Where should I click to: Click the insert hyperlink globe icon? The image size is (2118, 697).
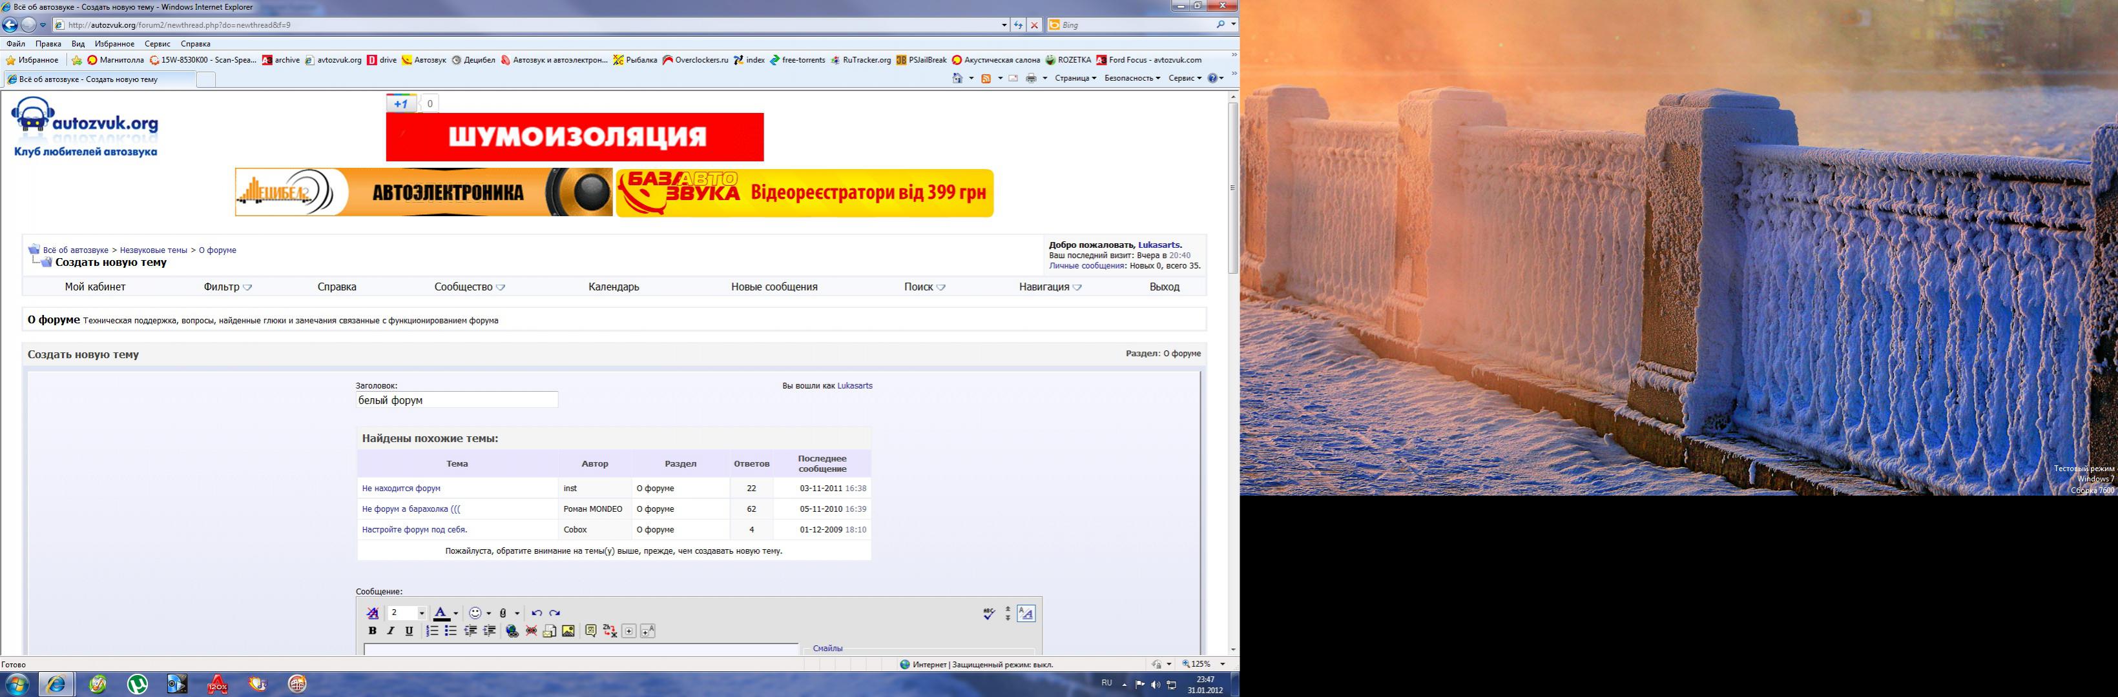(x=512, y=631)
